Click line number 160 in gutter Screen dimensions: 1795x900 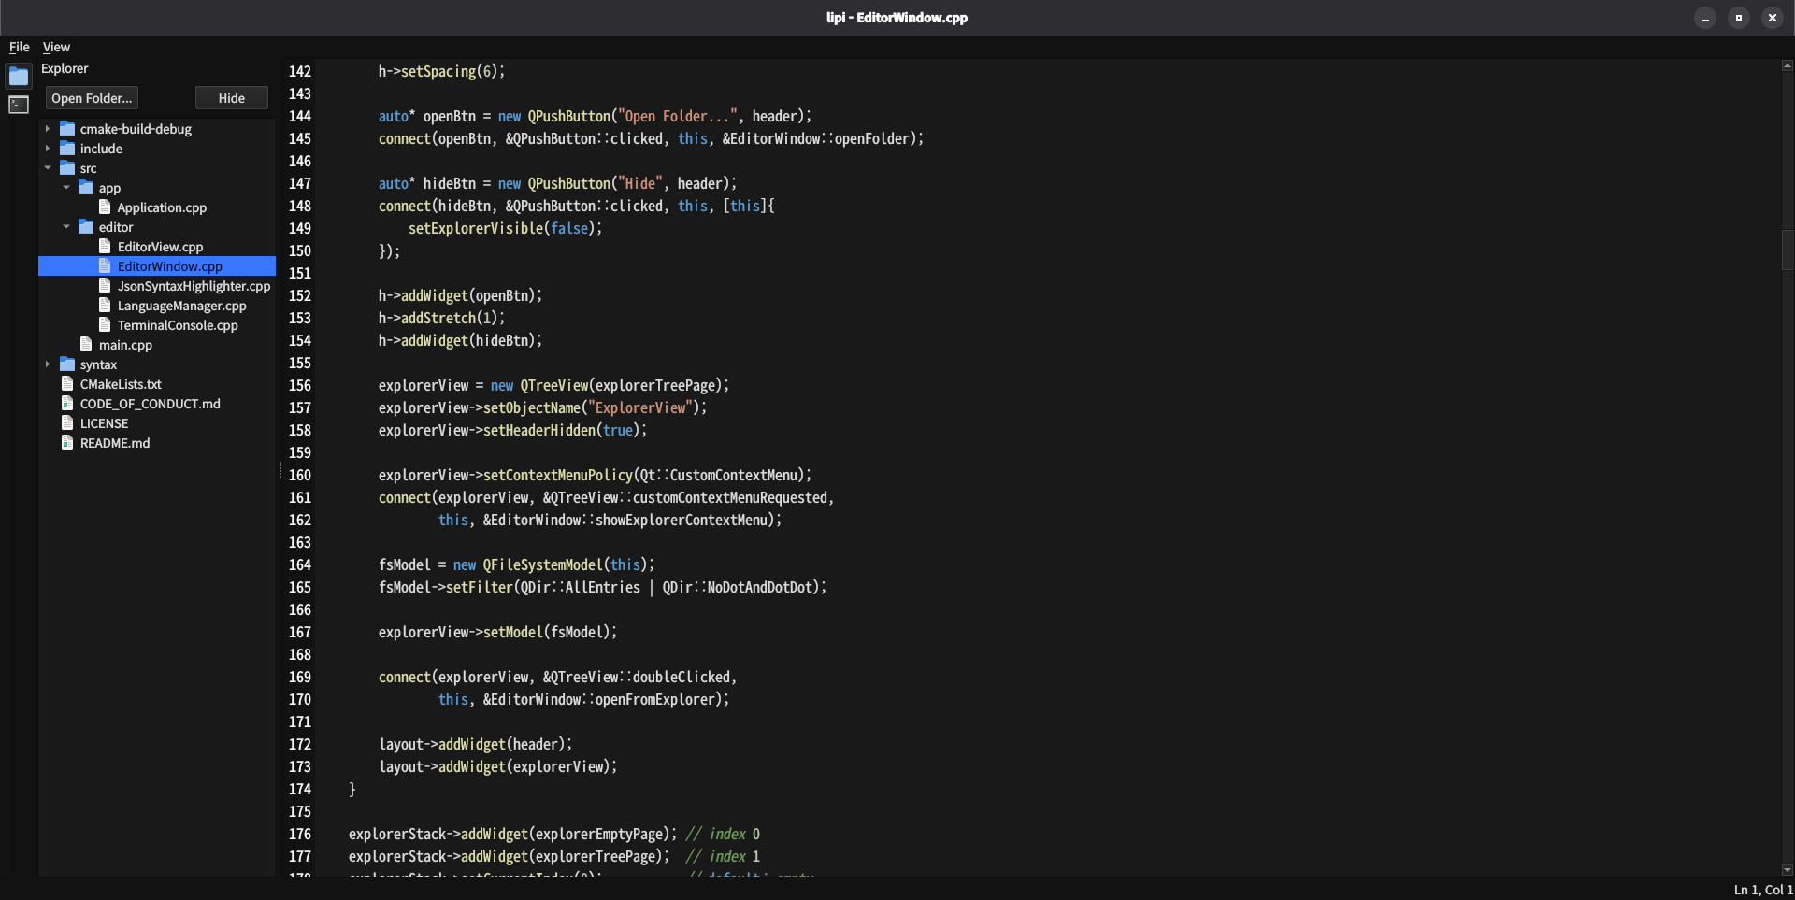[299, 475]
